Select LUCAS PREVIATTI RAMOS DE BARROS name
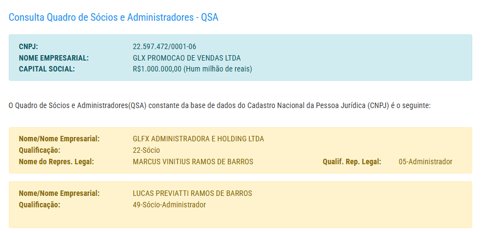 pos(192,194)
